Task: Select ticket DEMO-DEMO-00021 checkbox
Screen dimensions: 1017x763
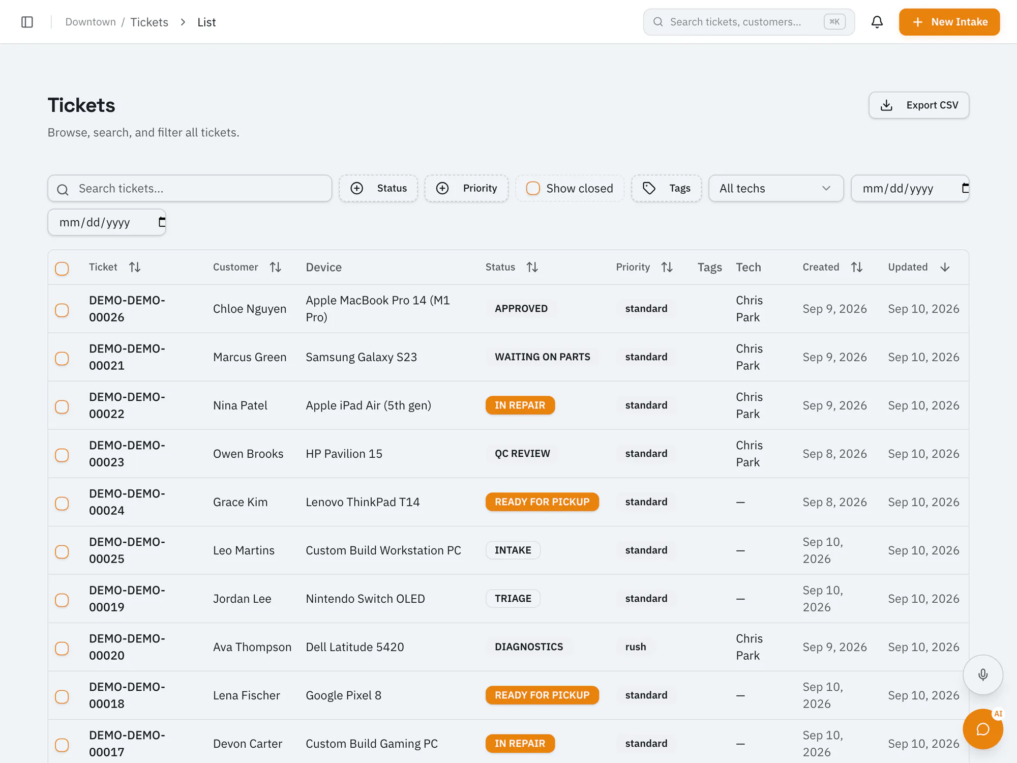Action: (x=62, y=359)
